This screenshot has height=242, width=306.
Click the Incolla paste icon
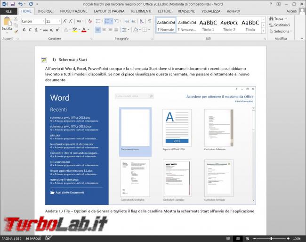[7, 21]
